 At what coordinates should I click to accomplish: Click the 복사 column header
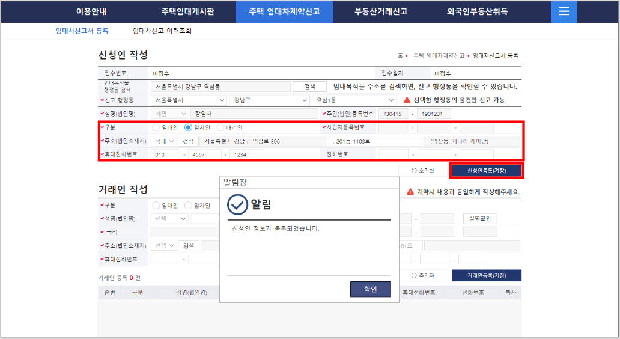click(x=511, y=292)
